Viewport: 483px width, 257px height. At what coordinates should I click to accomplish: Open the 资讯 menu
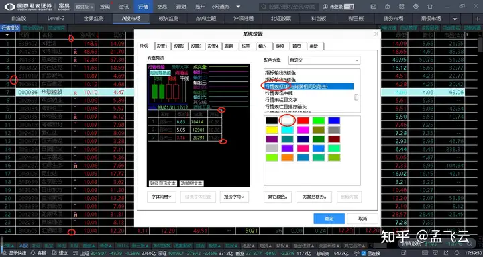coord(124,7)
